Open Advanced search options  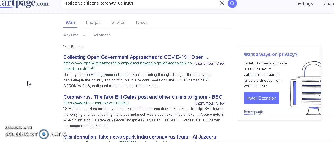point(102,35)
